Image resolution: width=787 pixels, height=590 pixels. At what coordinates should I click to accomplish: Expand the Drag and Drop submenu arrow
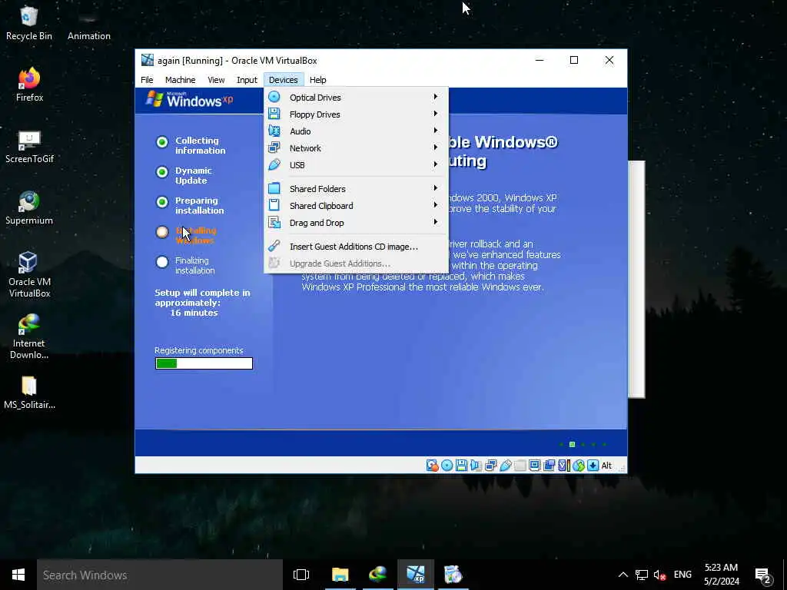click(435, 222)
